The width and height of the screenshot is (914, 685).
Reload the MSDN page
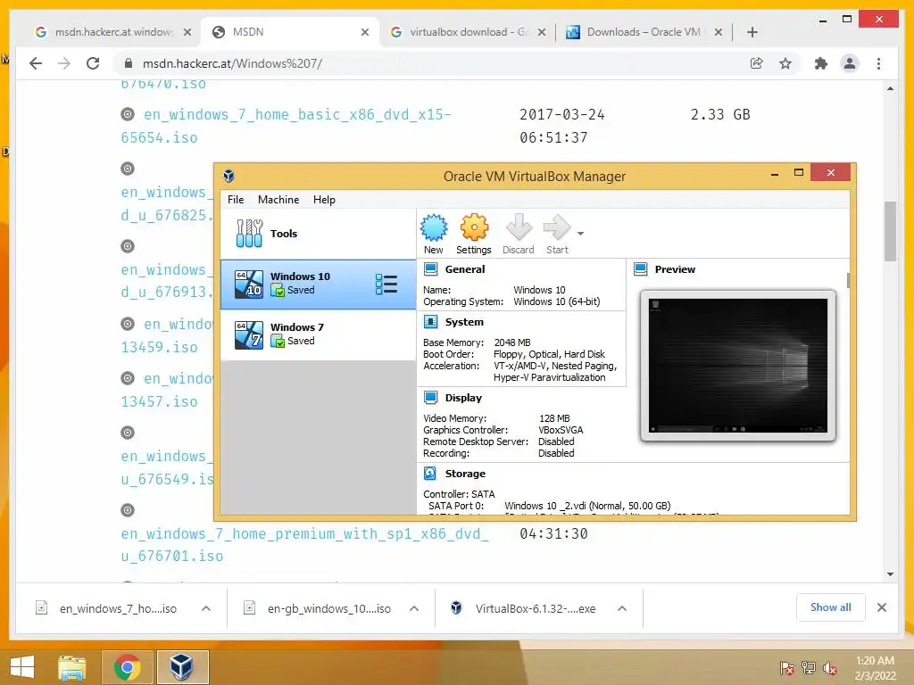[93, 63]
